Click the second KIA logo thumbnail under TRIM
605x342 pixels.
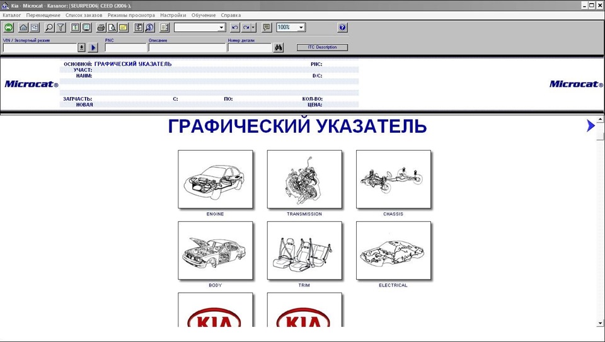[x=304, y=310]
